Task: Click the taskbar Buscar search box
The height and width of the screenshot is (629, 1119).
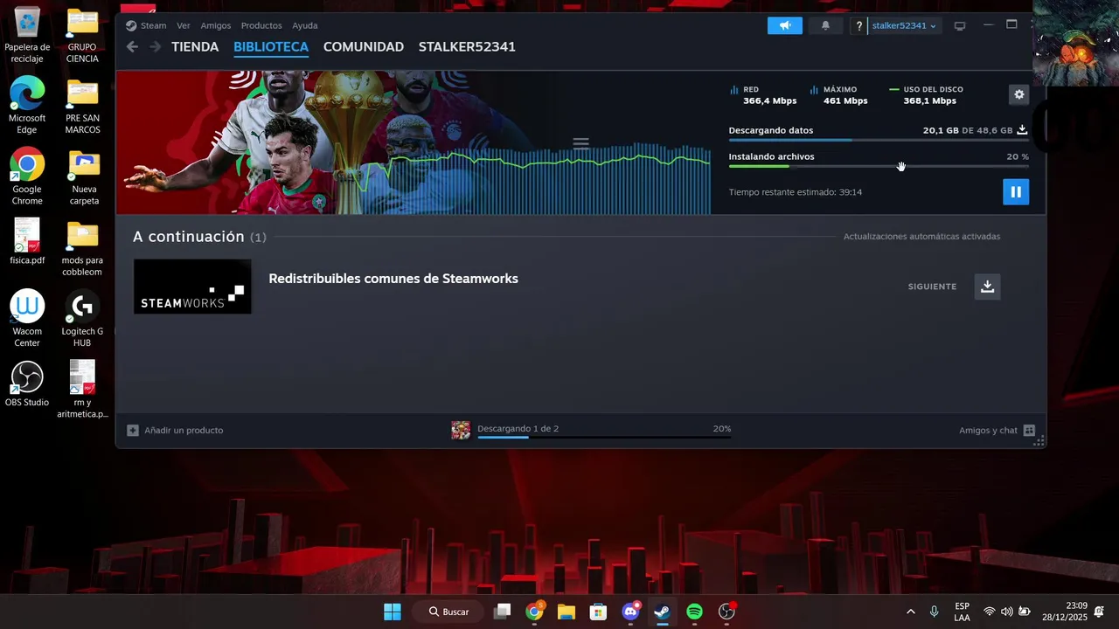Action: coord(448,612)
